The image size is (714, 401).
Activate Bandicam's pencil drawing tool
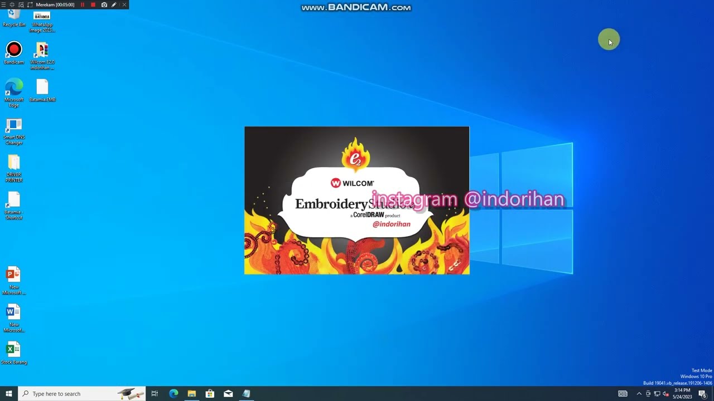[x=114, y=4]
